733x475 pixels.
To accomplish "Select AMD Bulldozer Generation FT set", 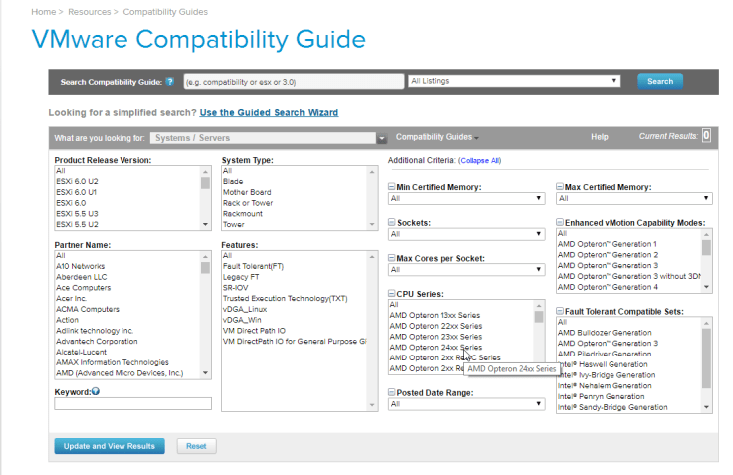I will pos(605,333).
